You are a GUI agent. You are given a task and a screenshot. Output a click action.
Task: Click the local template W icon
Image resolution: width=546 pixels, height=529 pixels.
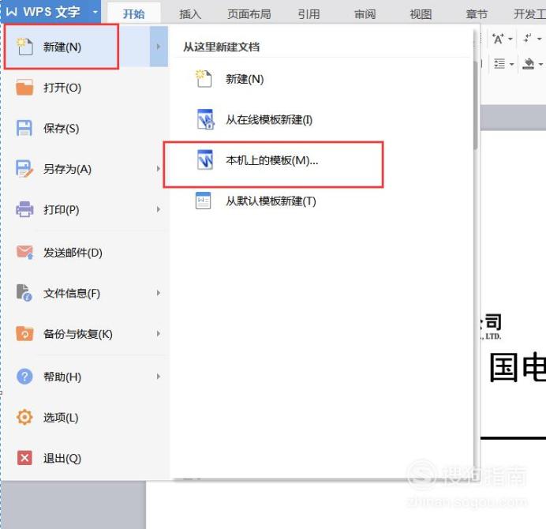tap(205, 160)
